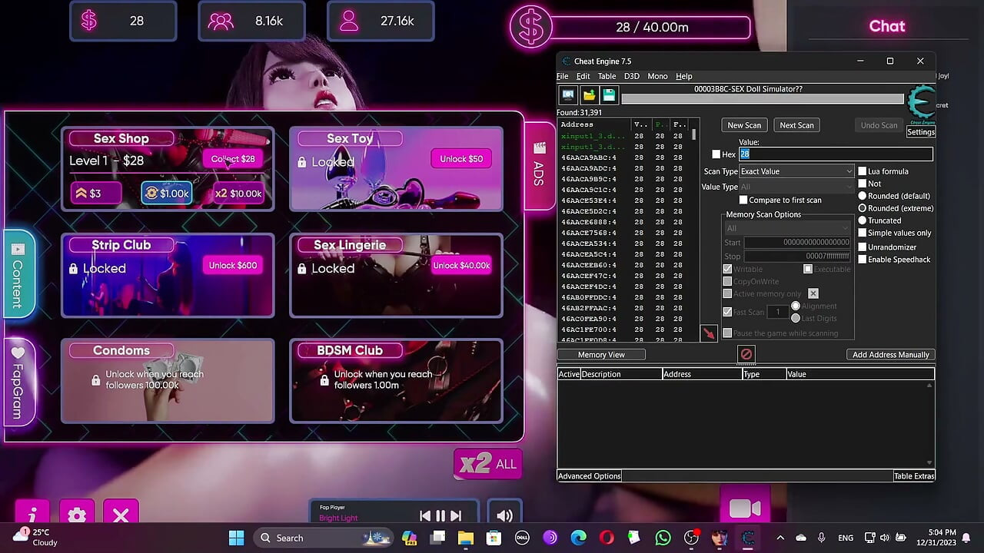The width and height of the screenshot is (984, 553).
Task: Open WhatsApp from the taskbar
Action: [663, 538]
